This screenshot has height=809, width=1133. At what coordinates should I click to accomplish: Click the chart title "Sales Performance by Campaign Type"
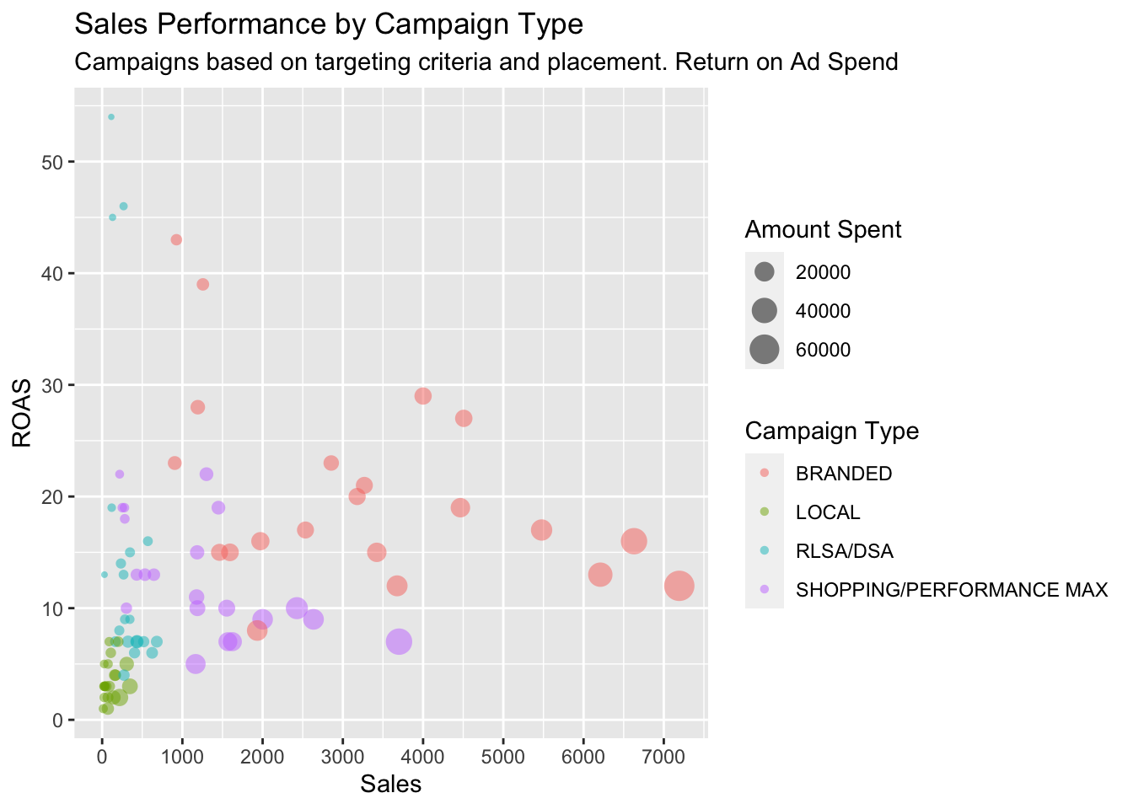(329, 24)
